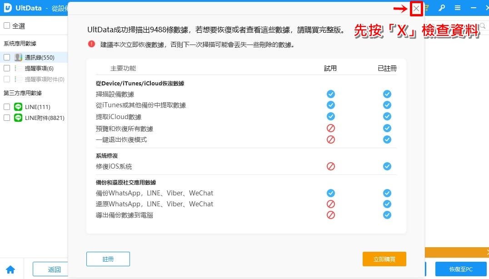Tick the LINE(111) checkbox
The width and height of the screenshot is (489, 279).
[x=7, y=107]
